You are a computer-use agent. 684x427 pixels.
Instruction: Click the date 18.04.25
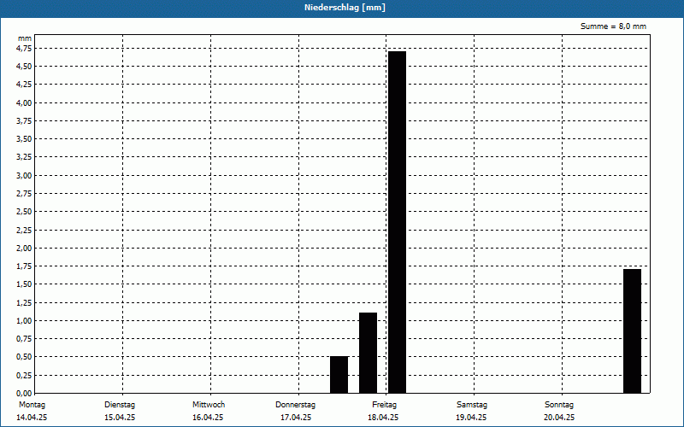(x=383, y=418)
